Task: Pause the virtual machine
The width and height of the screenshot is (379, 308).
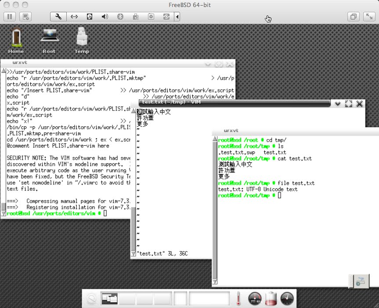Action: pos(9,16)
